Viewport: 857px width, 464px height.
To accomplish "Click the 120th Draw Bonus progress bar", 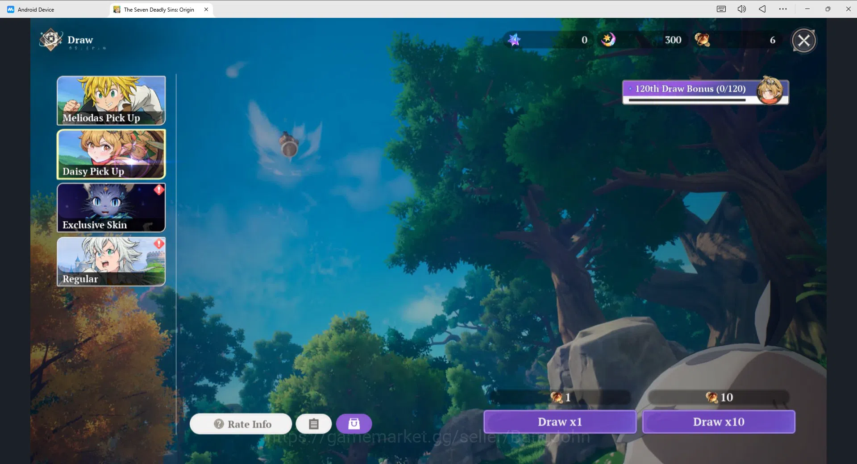I will click(687, 100).
